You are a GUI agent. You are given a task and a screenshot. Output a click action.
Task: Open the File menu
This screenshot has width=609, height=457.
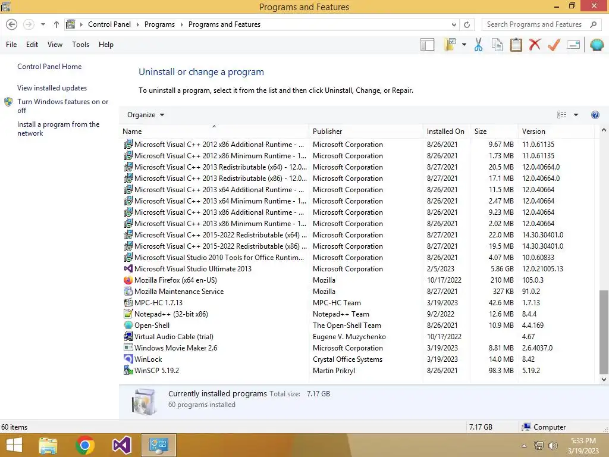pos(11,45)
